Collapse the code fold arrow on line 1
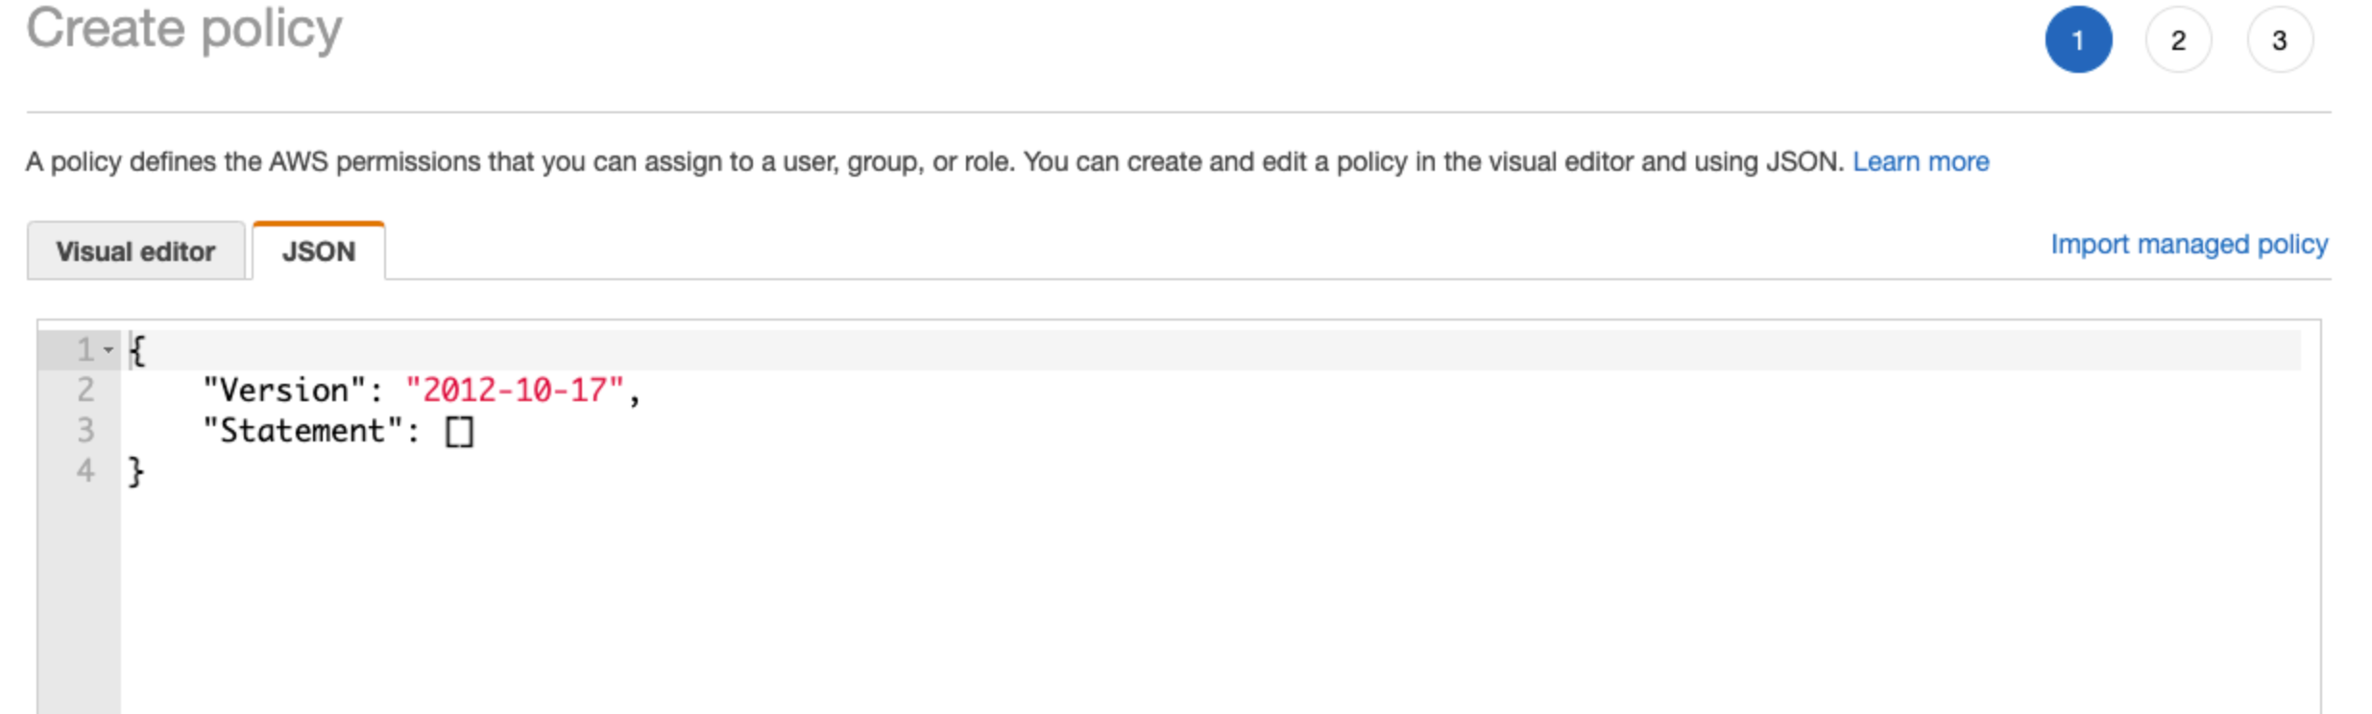The image size is (2372, 714). (109, 349)
